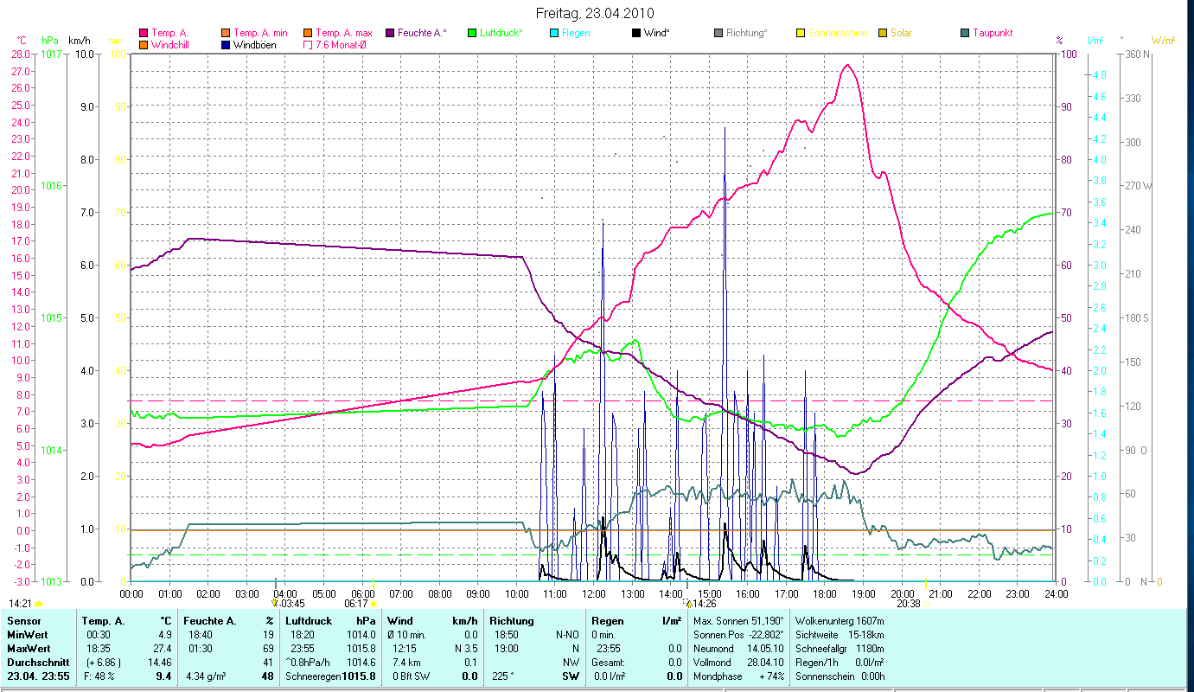
Task: Click the Wolkenunterg 1607m entry
Action: pyautogui.click(x=840, y=620)
